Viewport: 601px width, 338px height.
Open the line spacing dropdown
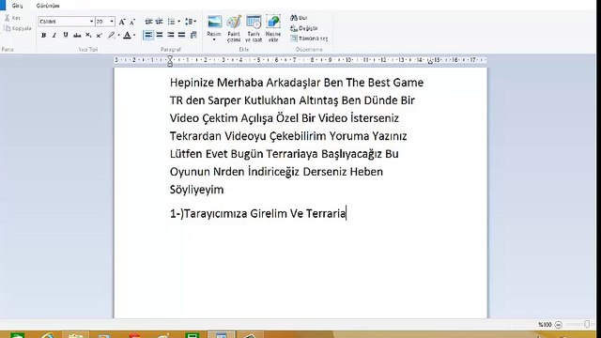191,22
